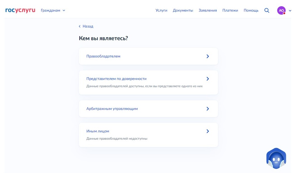Image resolution: width=293 pixels, height=173 pixels.
Task: Expand the arrow next to profile avatar
Action: (x=290, y=11)
